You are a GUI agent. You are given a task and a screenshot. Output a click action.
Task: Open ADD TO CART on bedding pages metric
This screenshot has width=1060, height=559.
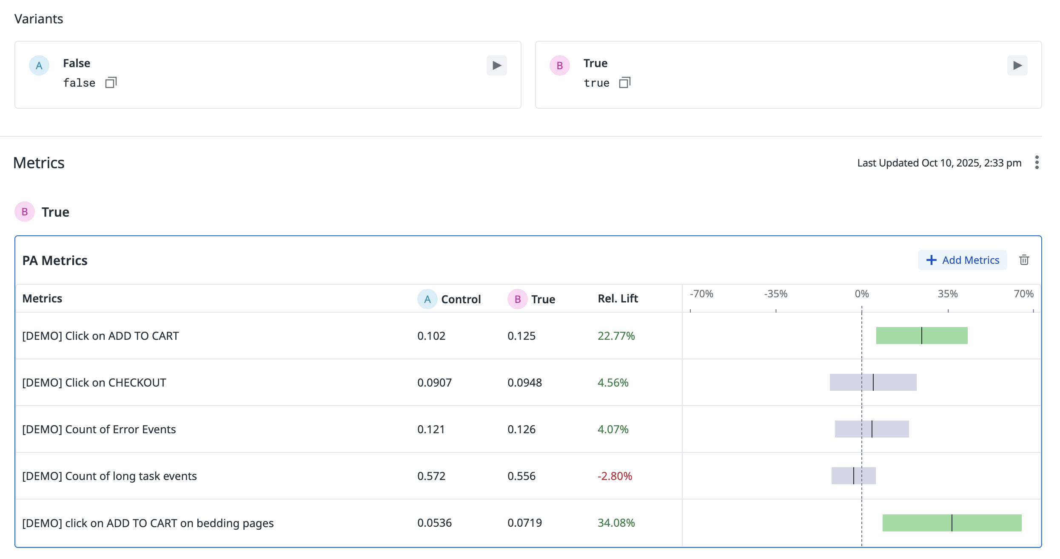click(x=148, y=523)
